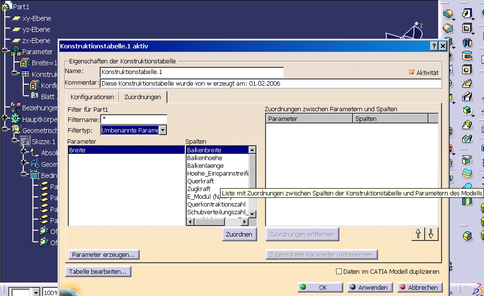Screen dimensions: 484x296
Task: Click the Filtername input field
Action: pyautogui.click(x=133, y=119)
